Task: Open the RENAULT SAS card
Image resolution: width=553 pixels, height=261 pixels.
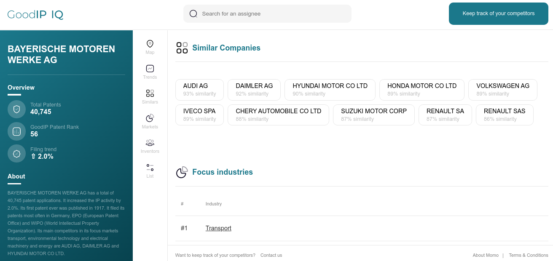Action: (x=505, y=115)
